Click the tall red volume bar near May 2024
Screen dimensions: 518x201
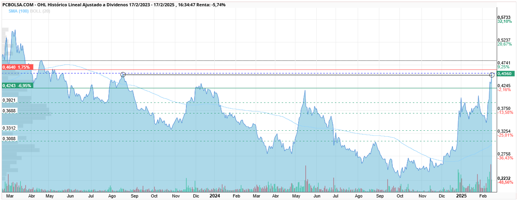click(x=306, y=179)
